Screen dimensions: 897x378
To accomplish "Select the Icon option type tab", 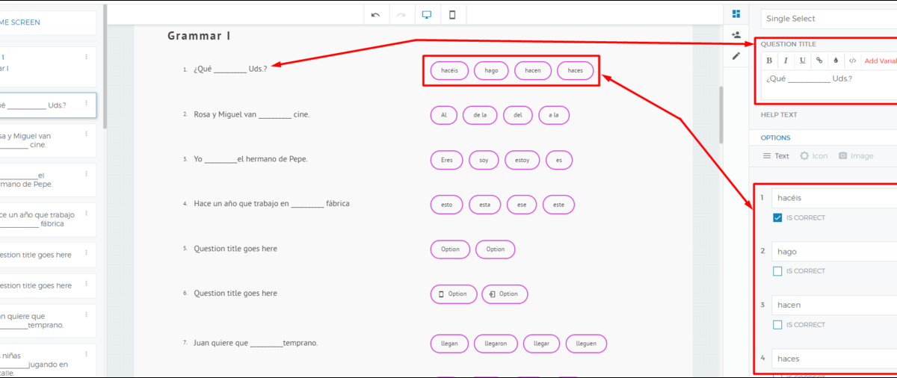I will click(813, 156).
